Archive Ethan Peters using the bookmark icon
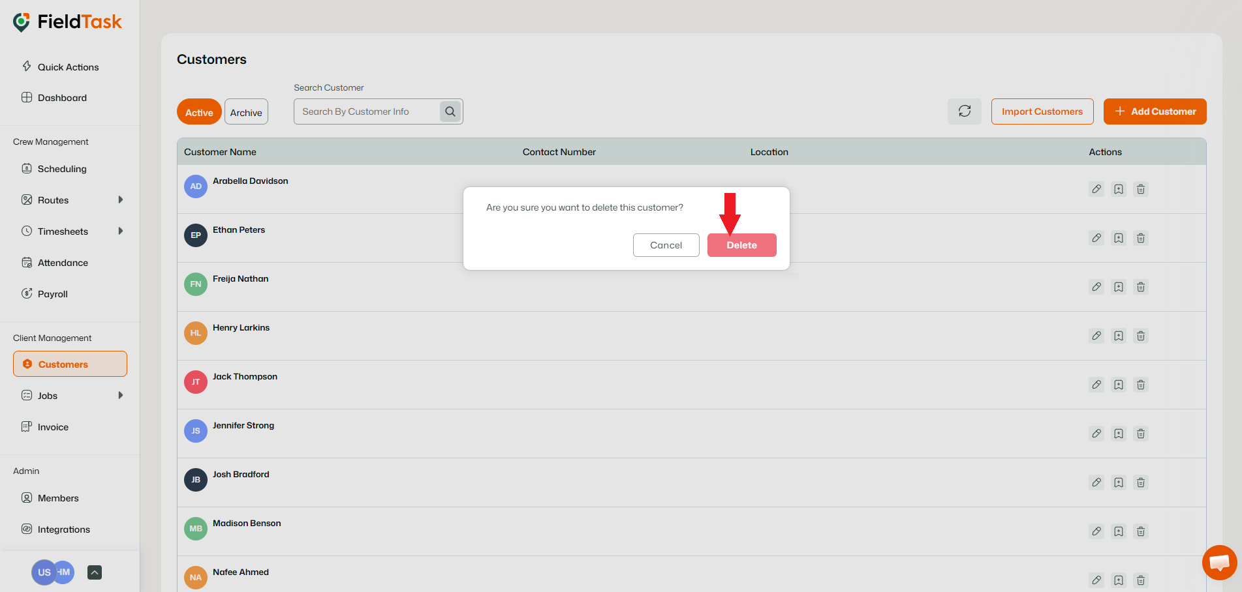1242x592 pixels. (1119, 238)
